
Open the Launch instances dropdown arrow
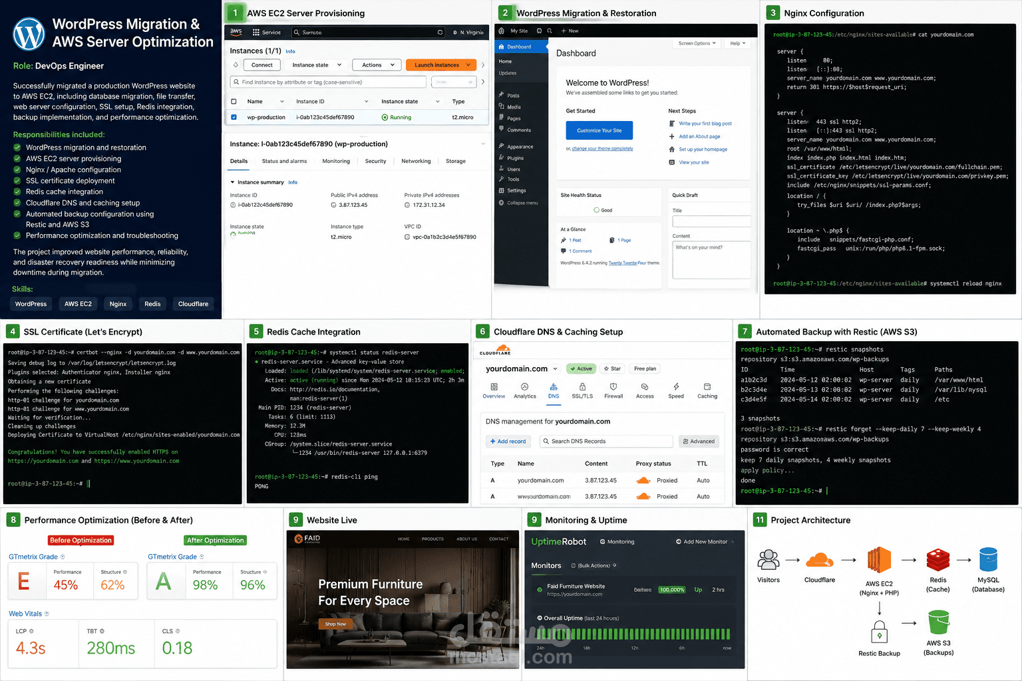[469, 65]
